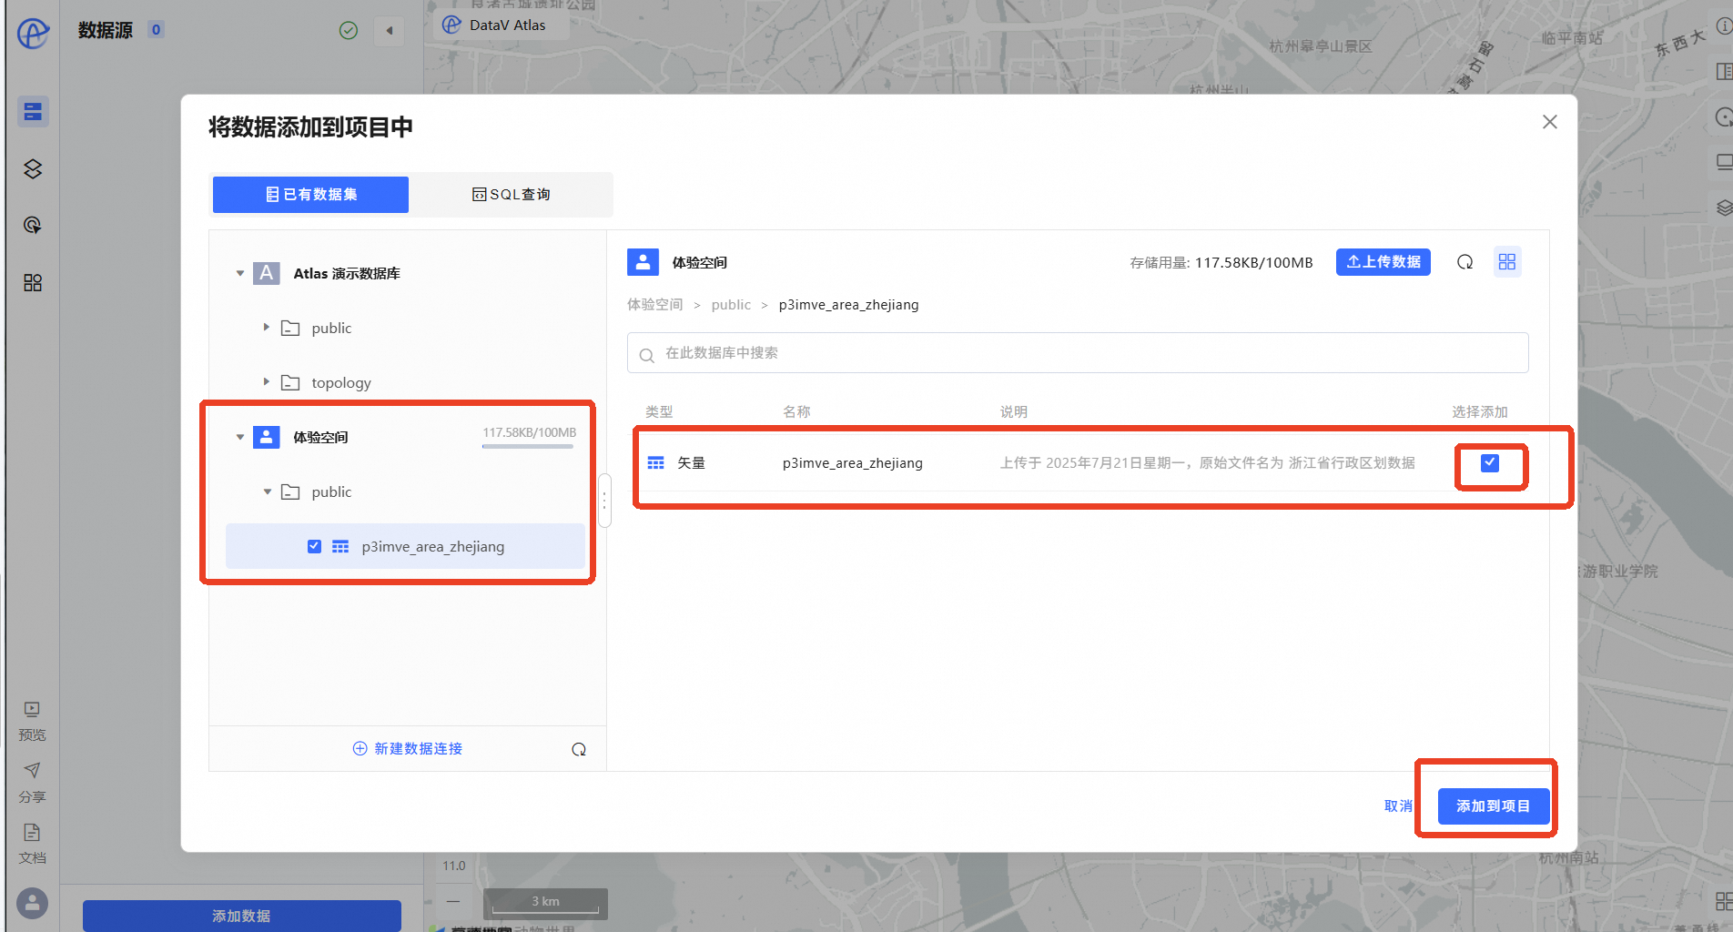Select the p3imve_area_zhejiang tree item
The image size is (1733, 932).
[x=405, y=546]
